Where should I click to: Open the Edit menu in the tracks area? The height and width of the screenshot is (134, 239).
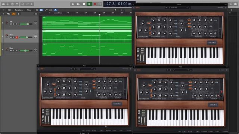[9, 10]
